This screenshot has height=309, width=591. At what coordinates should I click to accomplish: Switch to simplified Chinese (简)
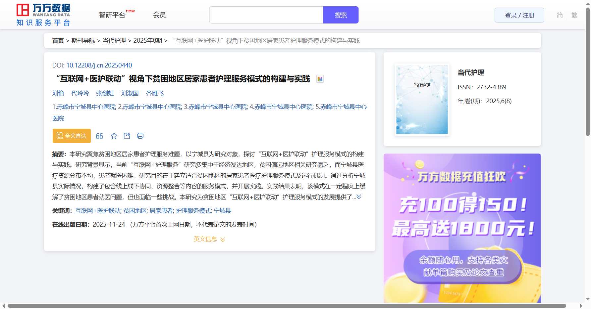pyautogui.click(x=560, y=15)
